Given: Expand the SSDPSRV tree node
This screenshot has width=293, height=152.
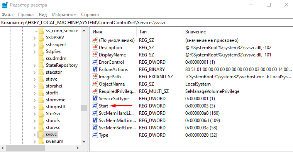Looking at the screenshot, I should (35, 38).
